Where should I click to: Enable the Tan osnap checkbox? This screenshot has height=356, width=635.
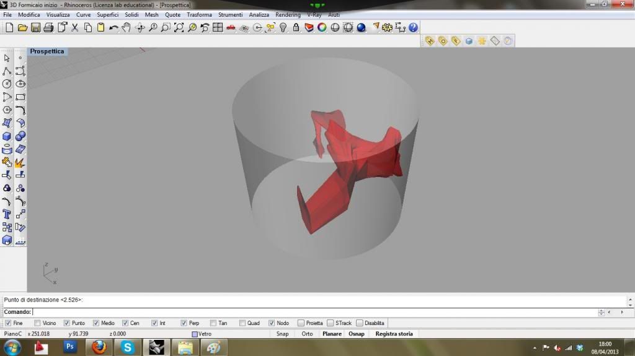tap(213, 323)
